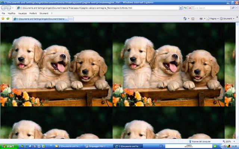Click the 100% zoom level button
This screenshot has width=239, height=149.
click(227, 142)
